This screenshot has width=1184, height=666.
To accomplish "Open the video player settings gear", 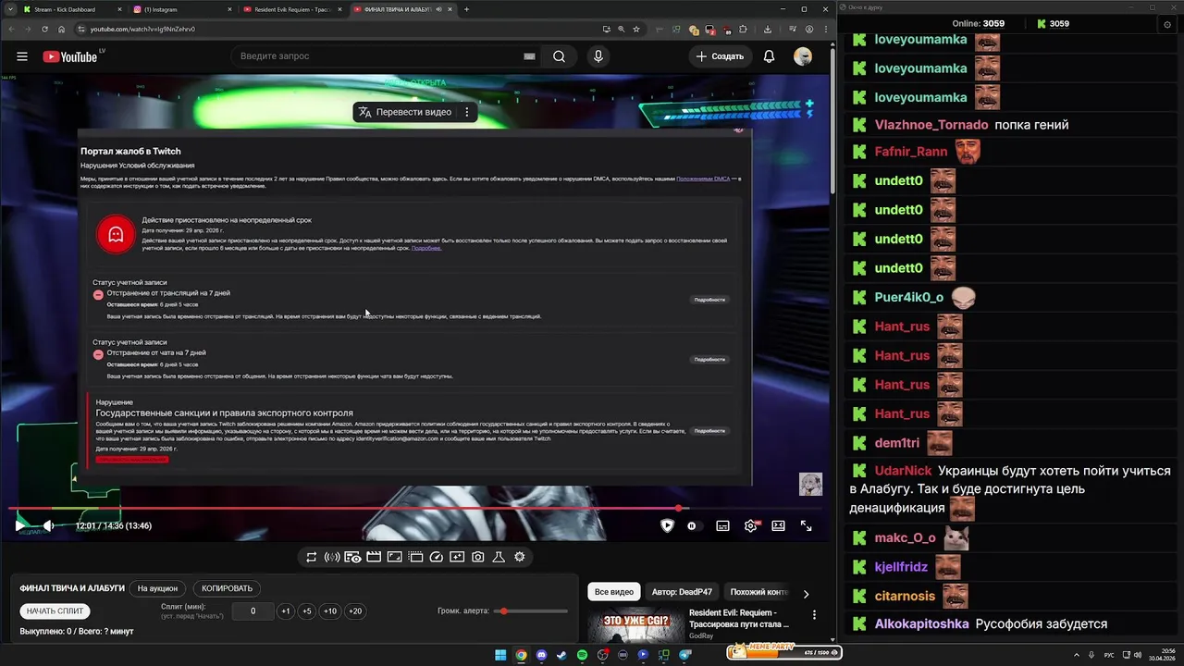I will (x=751, y=525).
